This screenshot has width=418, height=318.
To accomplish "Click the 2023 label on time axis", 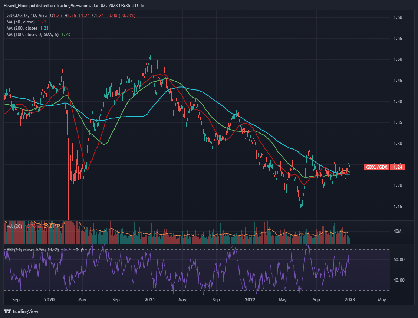I will (x=350, y=299).
